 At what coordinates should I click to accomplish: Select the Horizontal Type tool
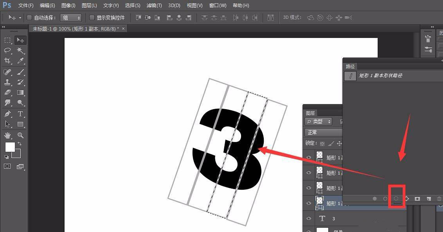click(x=20, y=113)
